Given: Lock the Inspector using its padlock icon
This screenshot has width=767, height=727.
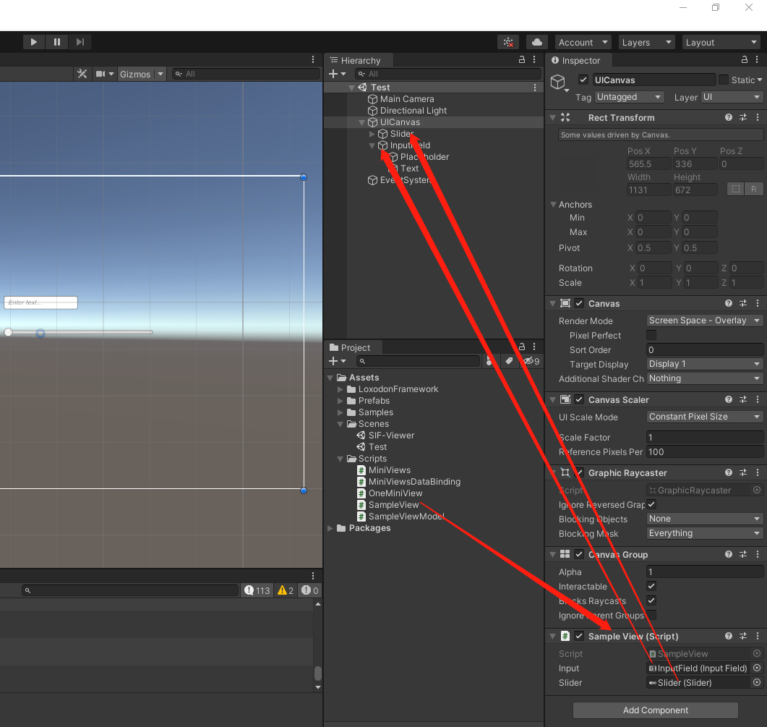Looking at the screenshot, I should pyautogui.click(x=744, y=60).
